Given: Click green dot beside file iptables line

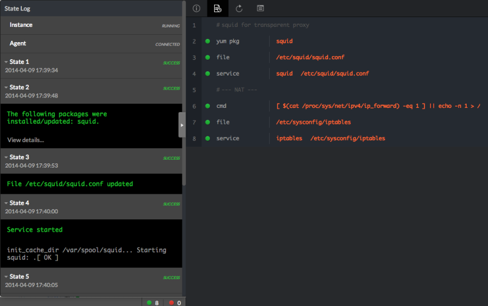Looking at the screenshot, I should pos(207,122).
